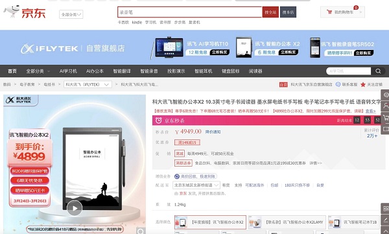
Task: Click the 电子教育 breadcrumb link
Action: pos(27,85)
